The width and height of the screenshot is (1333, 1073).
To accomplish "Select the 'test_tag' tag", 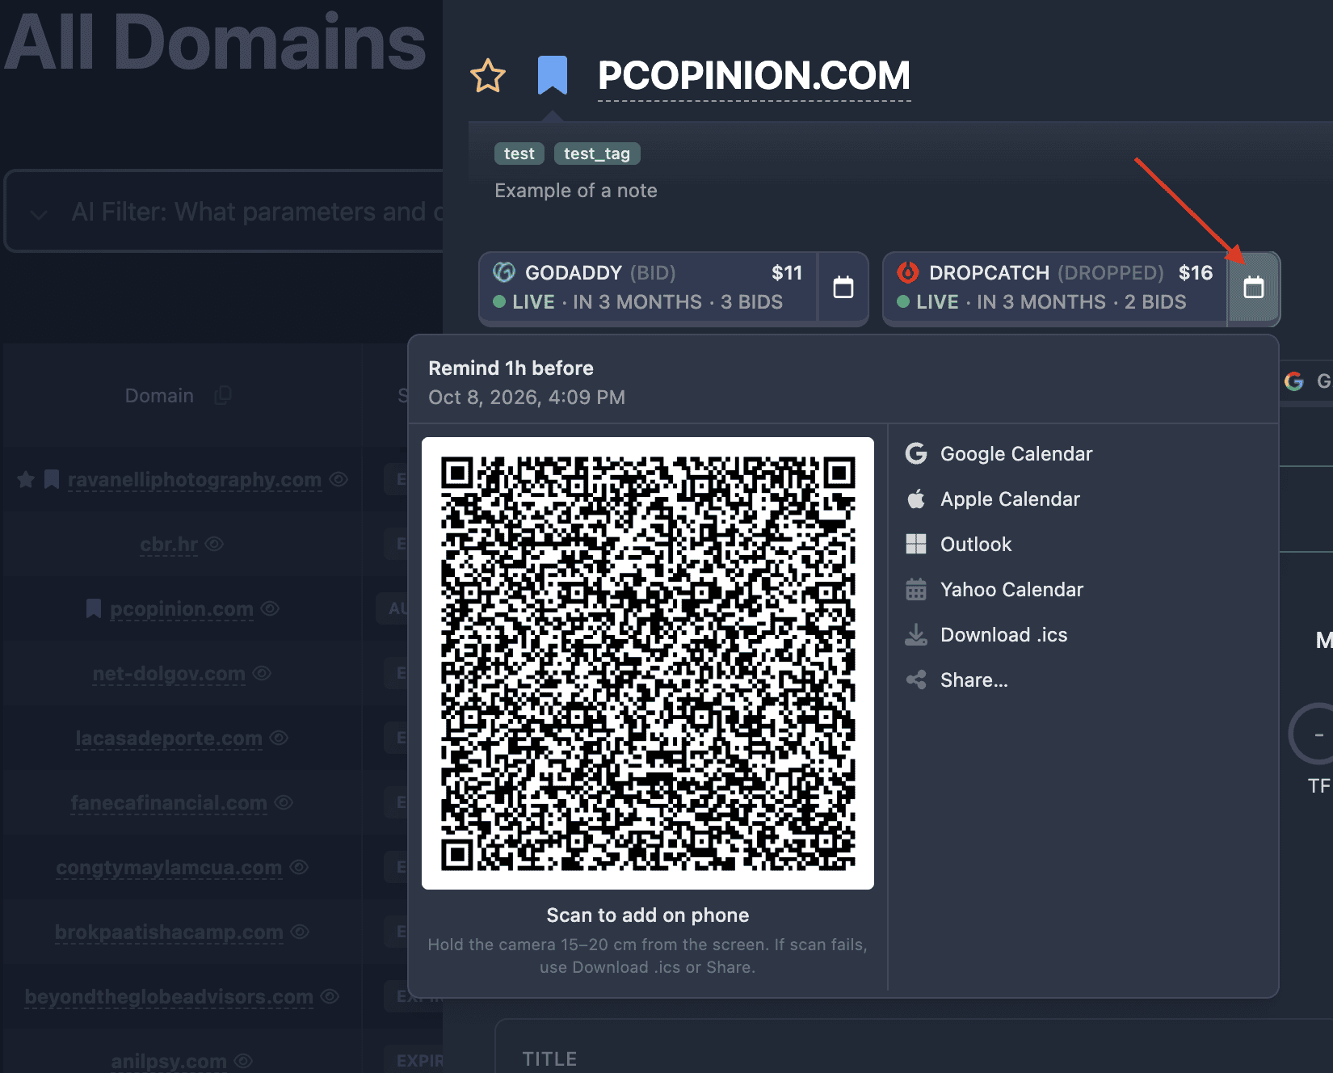I will [597, 154].
